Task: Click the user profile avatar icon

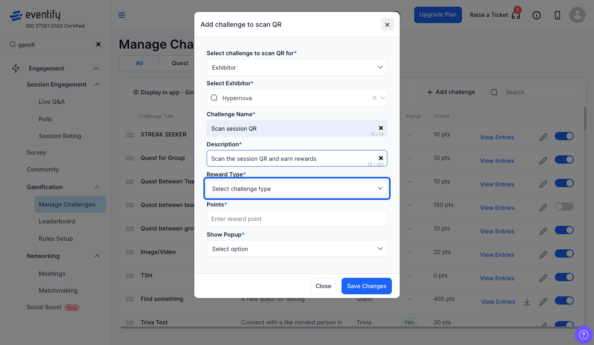Action: 577,15
